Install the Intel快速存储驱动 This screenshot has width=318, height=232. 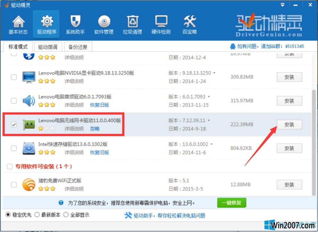pos(289,148)
